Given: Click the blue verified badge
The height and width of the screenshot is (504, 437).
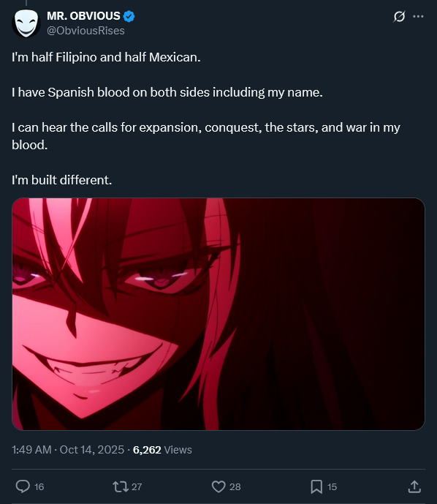Looking at the screenshot, I should click(x=129, y=16).
